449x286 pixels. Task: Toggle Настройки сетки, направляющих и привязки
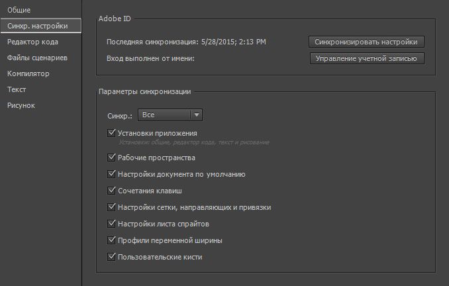coord(111,207)
